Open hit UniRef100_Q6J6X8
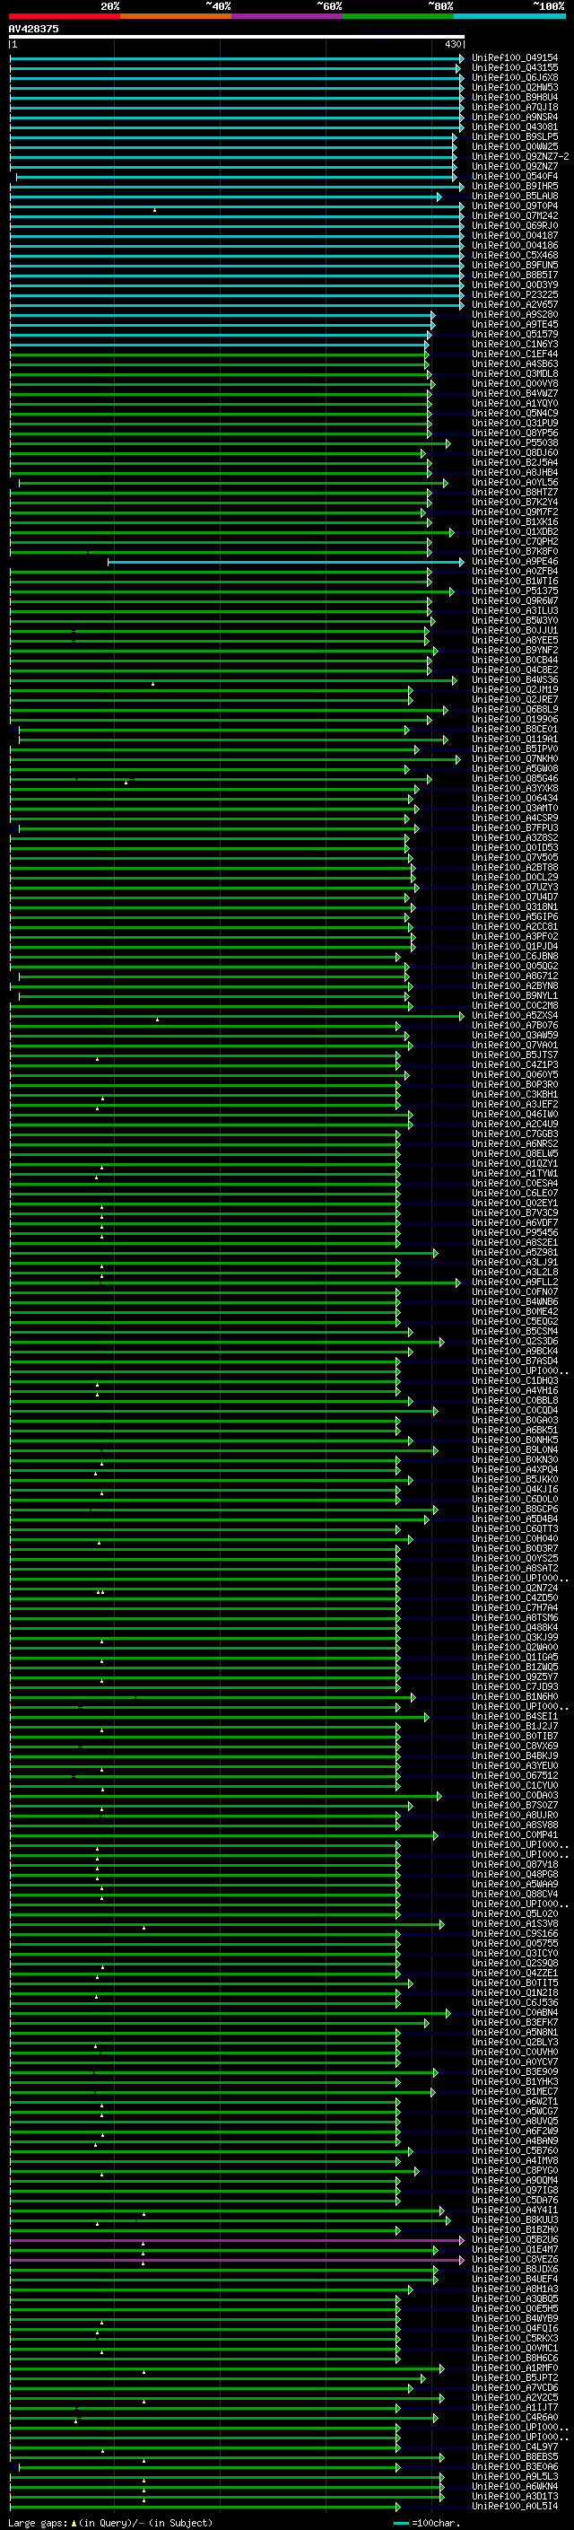This screenshot has width=574, height=2530. pos(515,77)
